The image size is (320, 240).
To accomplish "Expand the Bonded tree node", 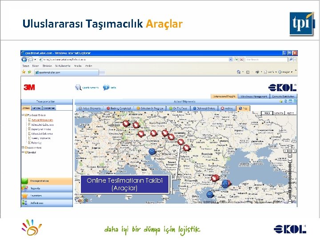I will [23, 152].
